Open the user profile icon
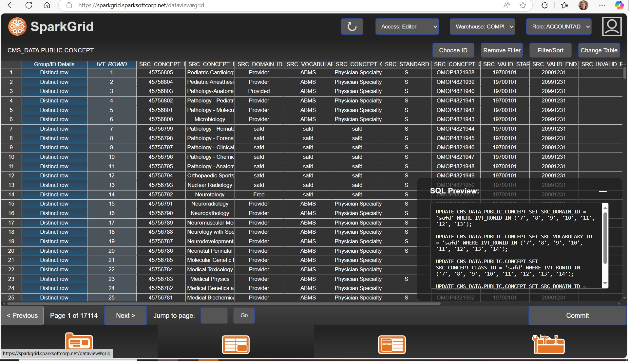 (x=612, y=27)
